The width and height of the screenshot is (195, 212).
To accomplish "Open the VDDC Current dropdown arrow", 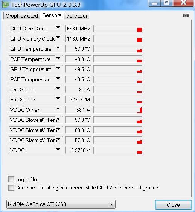I will (58, 109).
